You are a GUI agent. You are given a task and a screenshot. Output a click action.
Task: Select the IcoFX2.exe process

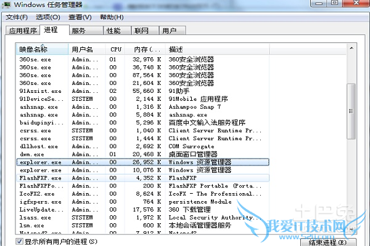pos(143,194)
